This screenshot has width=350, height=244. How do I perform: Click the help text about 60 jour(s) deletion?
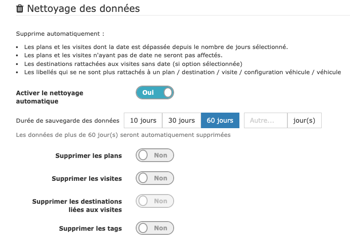click(x=123, y=135)
